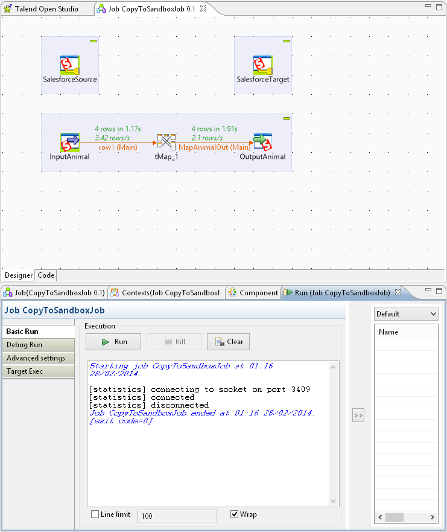Activate the Job CopyToSandboxJob 0.1 editor tab
This screenshot has width=447, height=532.
(151, 9)
